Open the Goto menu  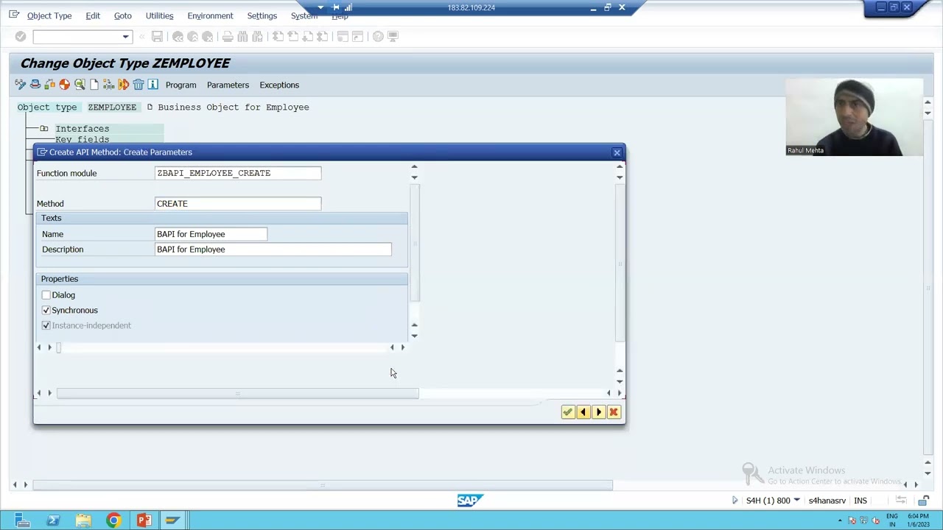pyautogui.click(x=123, y=15)
